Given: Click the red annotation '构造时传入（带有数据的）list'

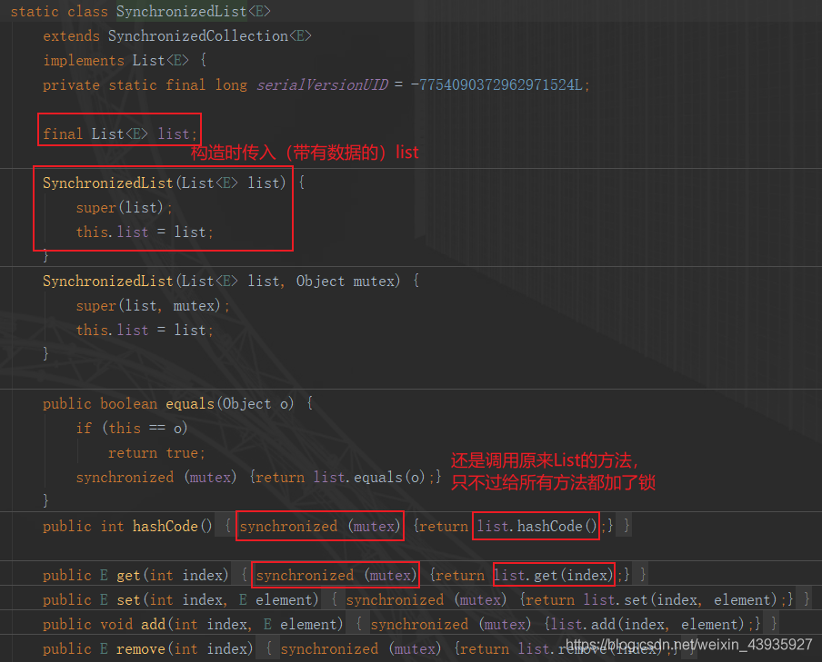Looking at the screenshot, I should coord(305,153).
